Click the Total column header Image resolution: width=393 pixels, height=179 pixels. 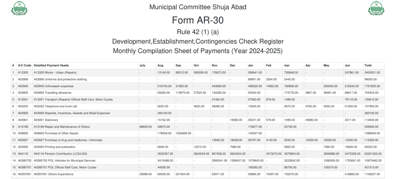(368, 66)
